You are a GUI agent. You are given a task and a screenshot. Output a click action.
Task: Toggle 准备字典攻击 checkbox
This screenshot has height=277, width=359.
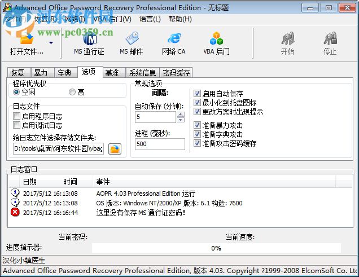[x=197, y=134]
